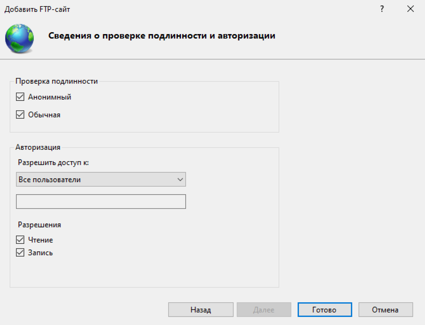This screenshot has width=425, height=325.
Task: Click the globe icon in header
Action: pos(19,38)
